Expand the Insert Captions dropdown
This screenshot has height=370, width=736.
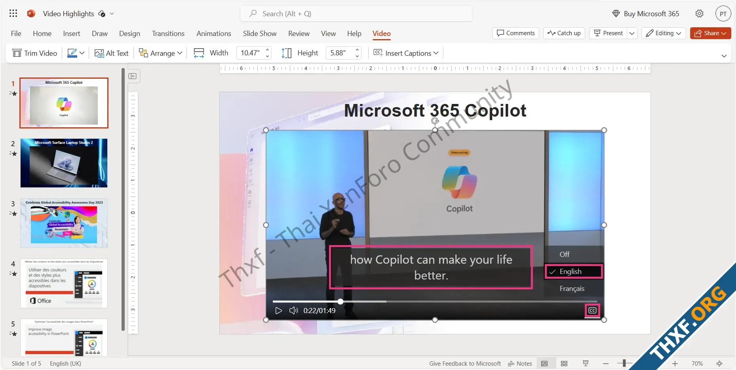coord(406,53)
